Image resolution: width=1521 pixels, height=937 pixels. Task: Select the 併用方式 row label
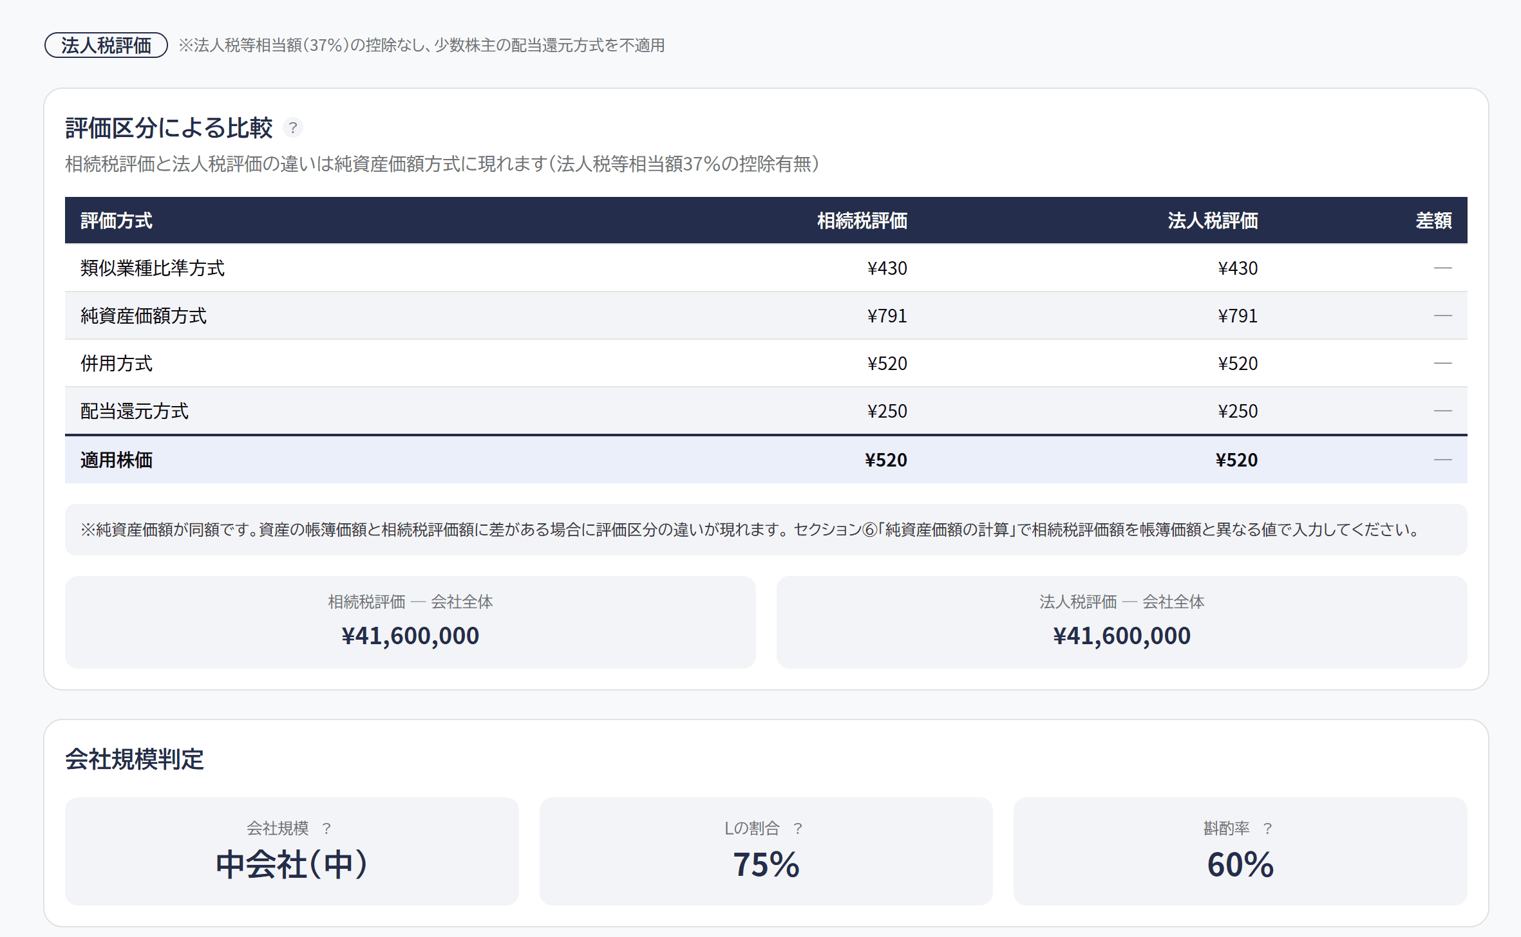click(x=117, y=363)
